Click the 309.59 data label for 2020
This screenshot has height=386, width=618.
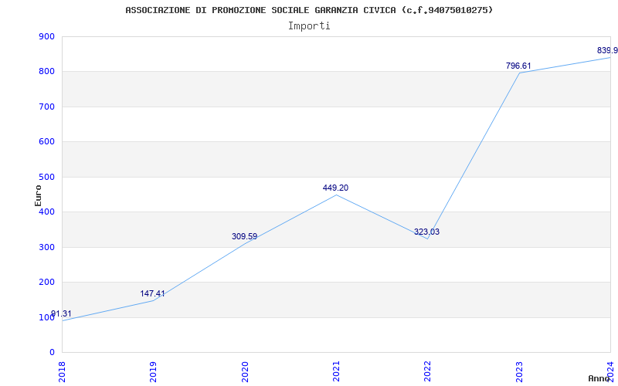click(244, 236)
